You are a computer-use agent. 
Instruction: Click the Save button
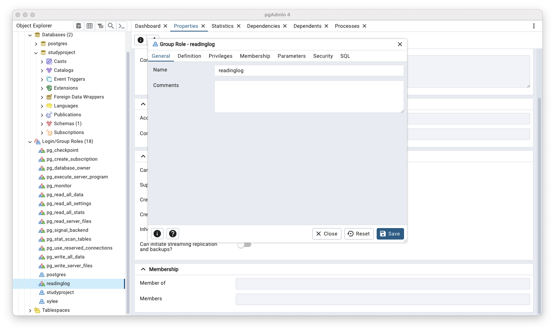click(390, 234)
